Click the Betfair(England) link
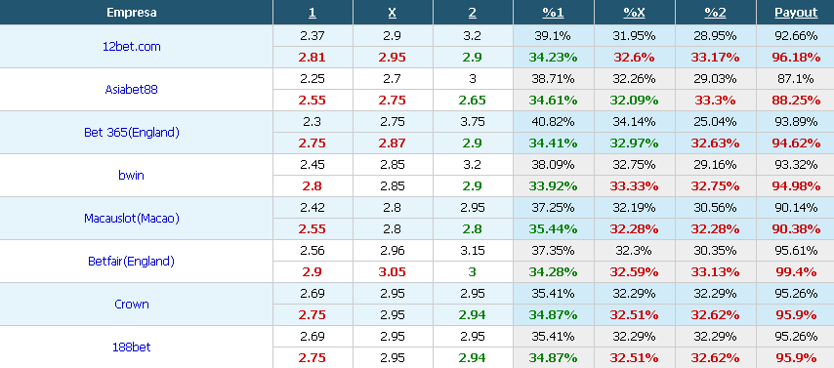834x368 pixels. coord(132,261)
